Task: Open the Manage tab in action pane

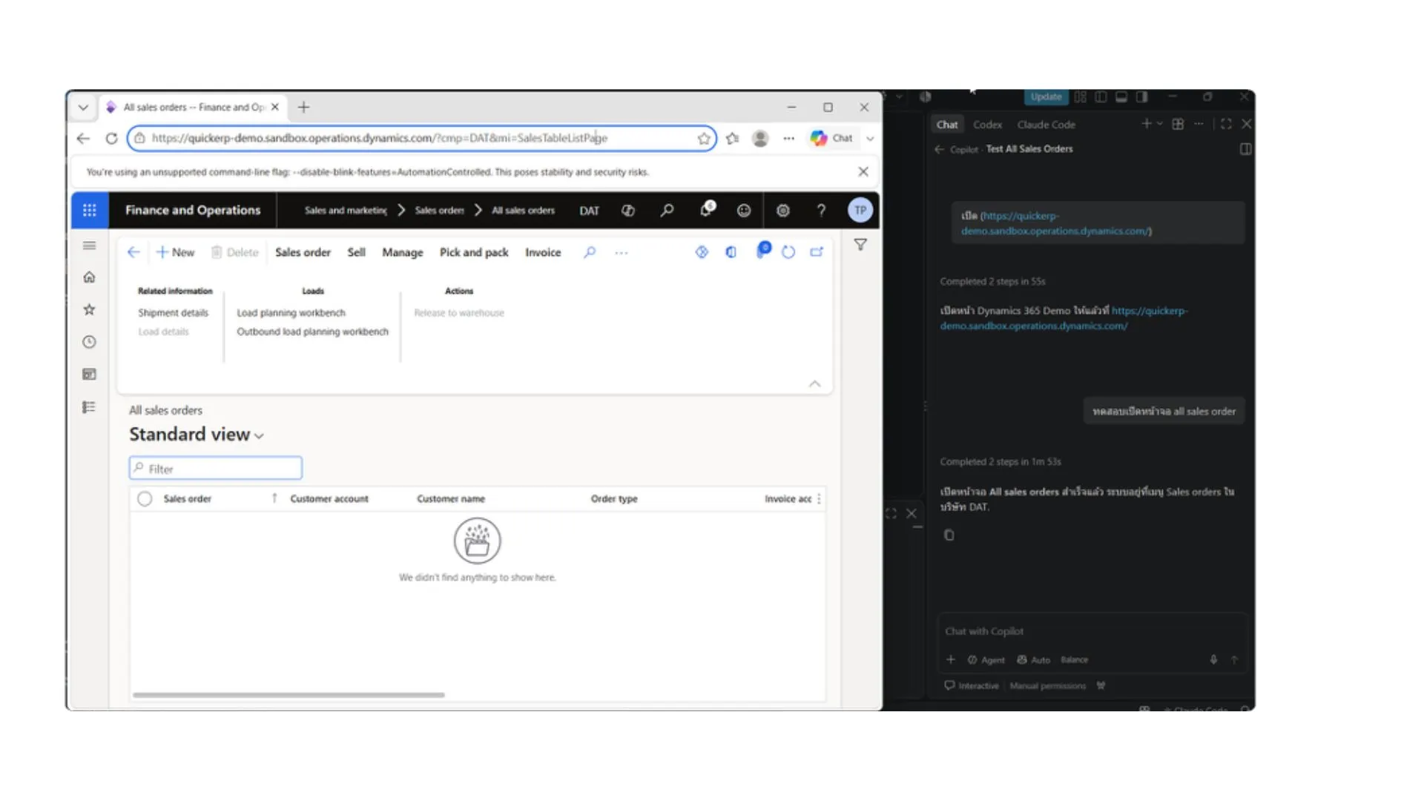Action: tap(402, 252)
